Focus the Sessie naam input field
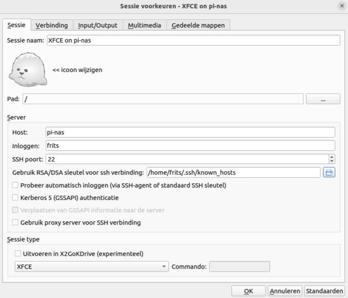Screen dimensions: 348x298 pyautogui.click(x=194, y=40)
